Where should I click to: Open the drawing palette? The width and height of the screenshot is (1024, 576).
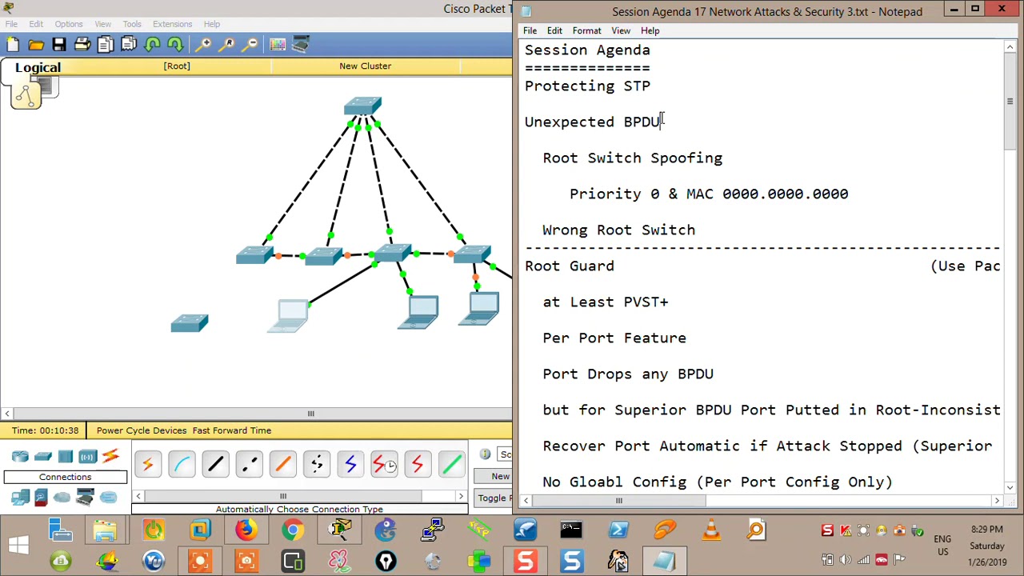pos(278,45)
